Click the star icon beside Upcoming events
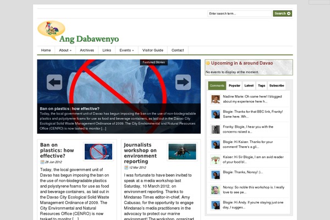 pyautogui.click(x=208, y=63)
